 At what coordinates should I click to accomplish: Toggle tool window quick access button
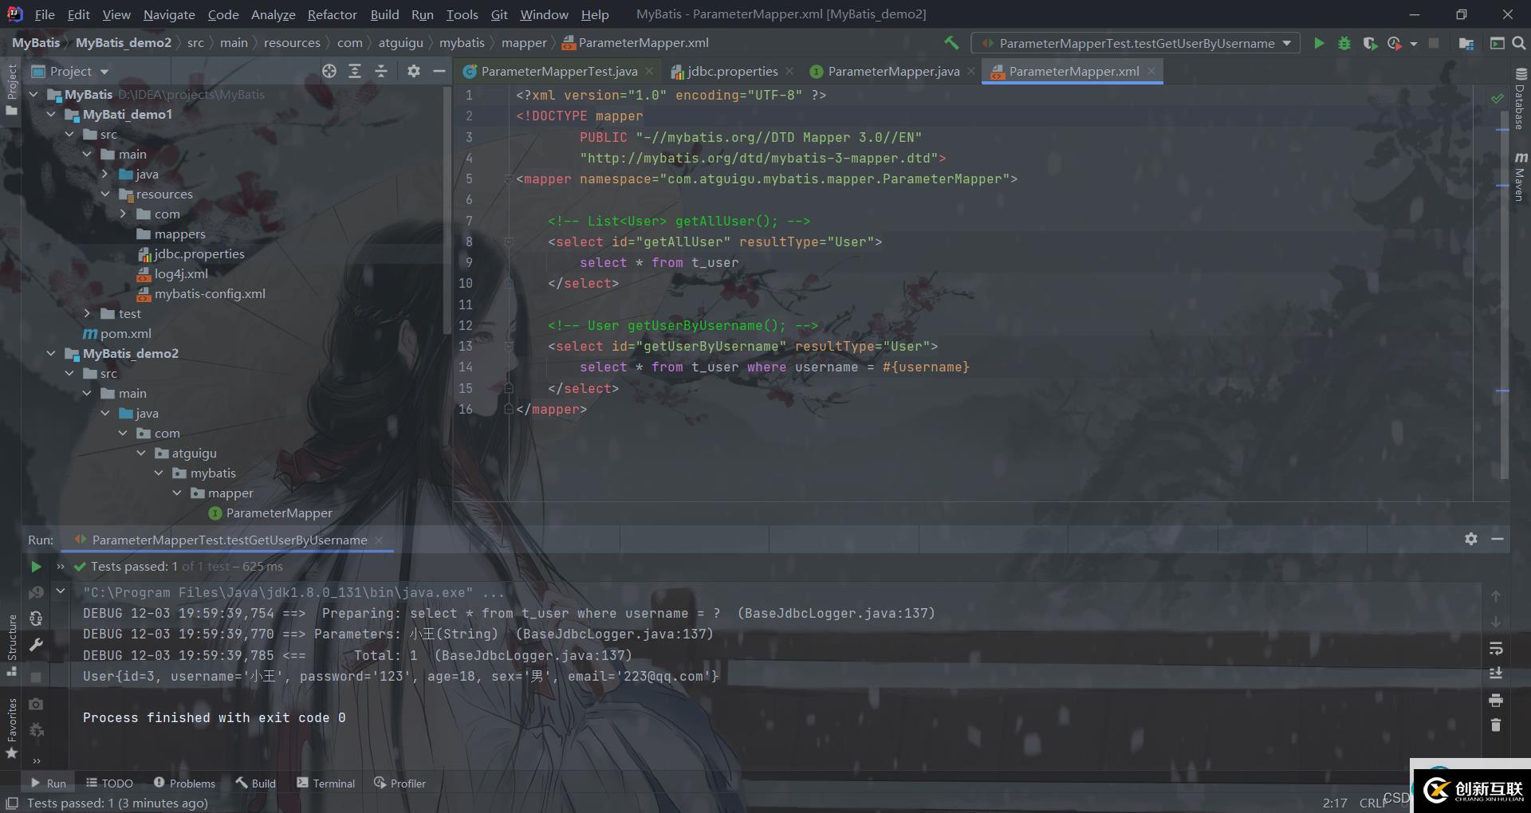coord(11,803)
